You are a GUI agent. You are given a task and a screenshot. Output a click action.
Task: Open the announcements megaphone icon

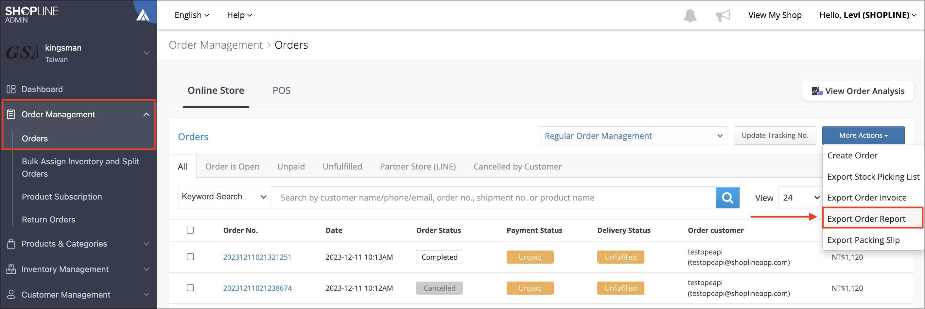pyautogui.click(x=723, y=15)
